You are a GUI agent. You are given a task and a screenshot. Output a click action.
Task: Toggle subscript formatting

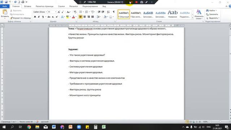pyautogui.click(x=53, y=17)
